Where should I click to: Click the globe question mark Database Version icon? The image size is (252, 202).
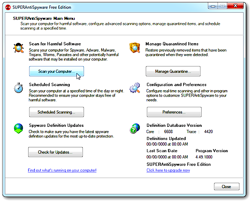tap(135, 129)
